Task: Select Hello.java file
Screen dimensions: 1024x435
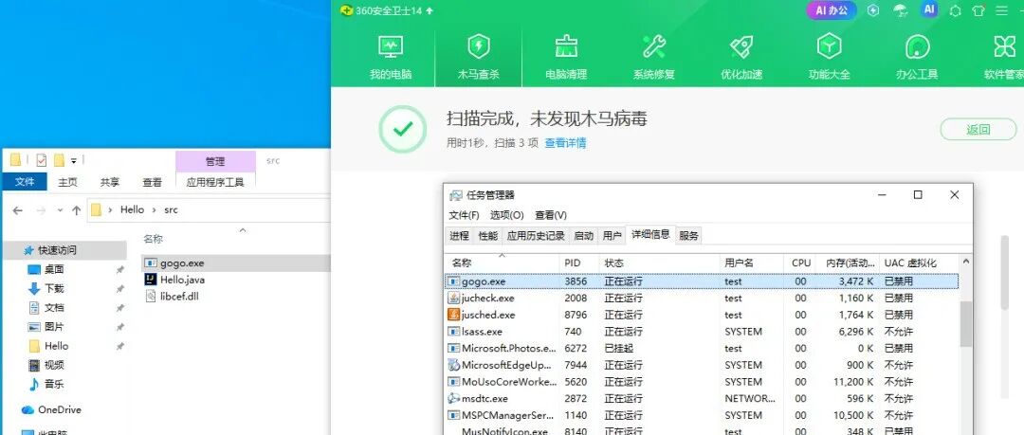Action: point(182,280)
